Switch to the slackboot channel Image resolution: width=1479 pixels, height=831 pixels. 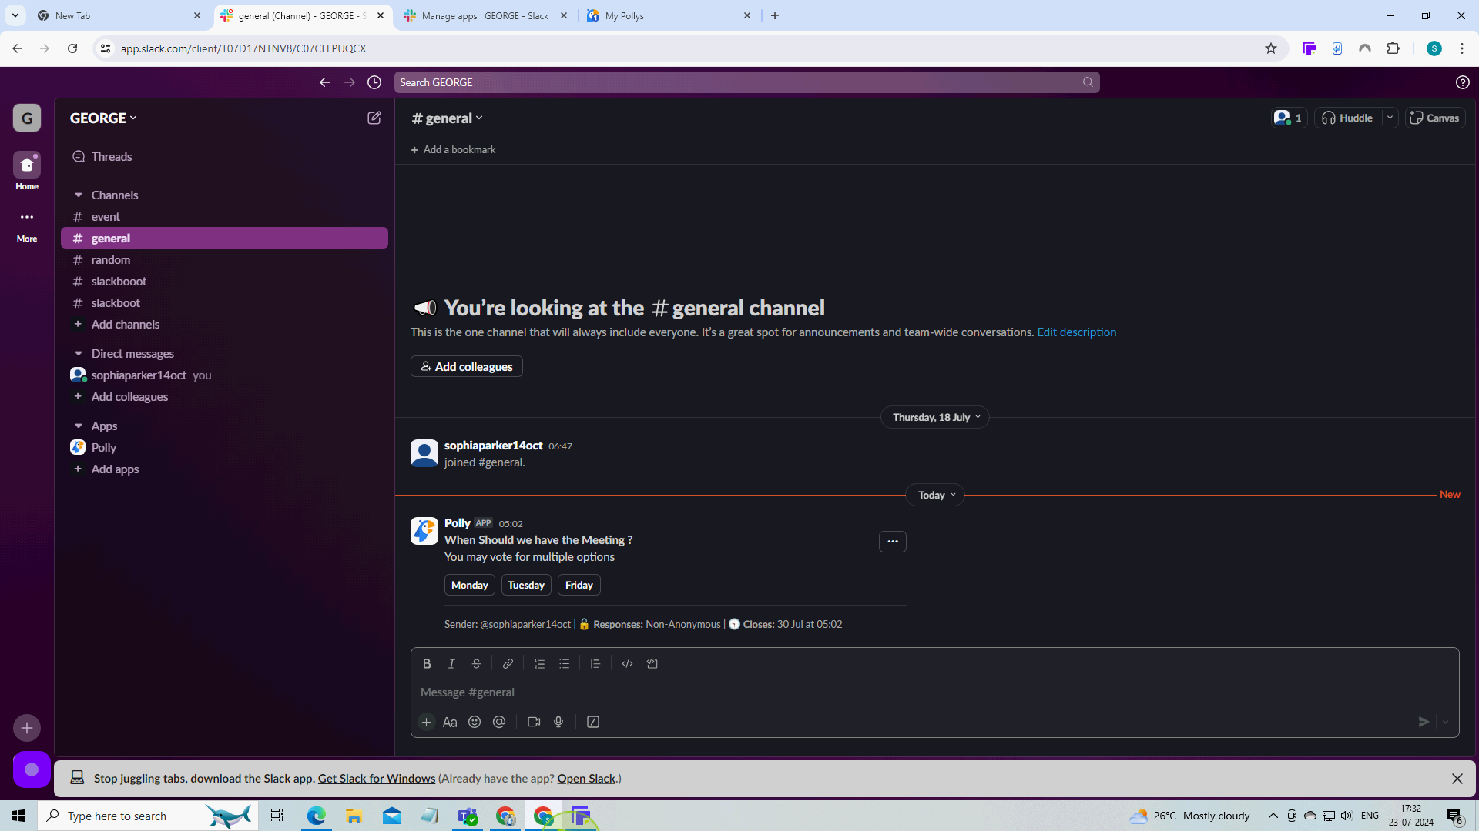(x=224, y=303)
